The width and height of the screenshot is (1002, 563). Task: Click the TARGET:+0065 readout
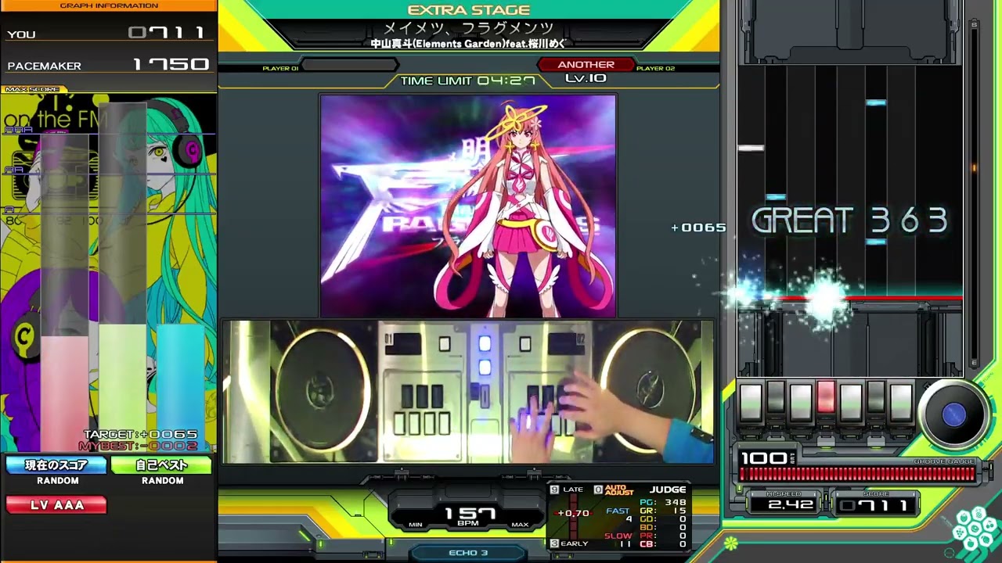pyautogui.click(x=140, y=435)
